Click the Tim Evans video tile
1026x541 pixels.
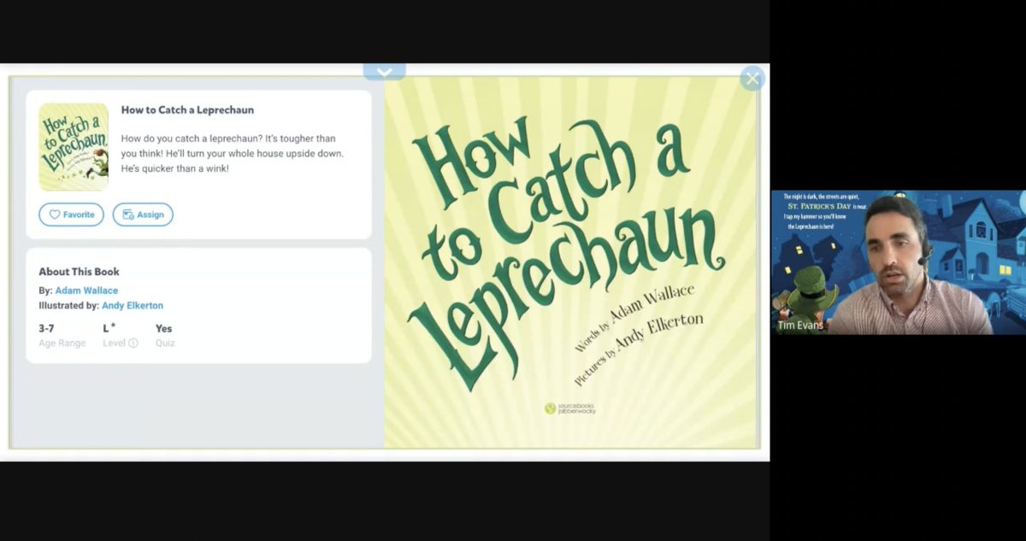[x=898, y=262]
